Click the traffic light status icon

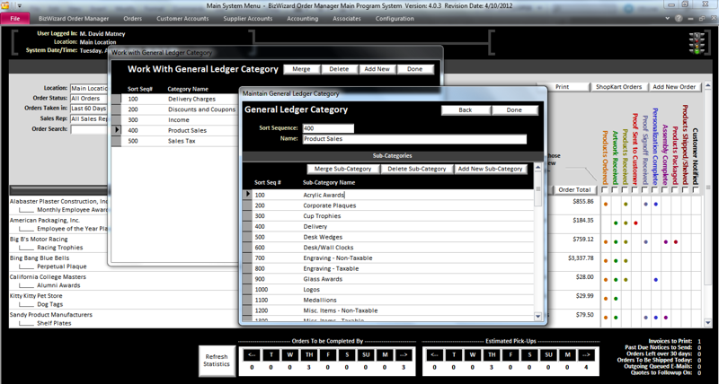pos(696,40)
